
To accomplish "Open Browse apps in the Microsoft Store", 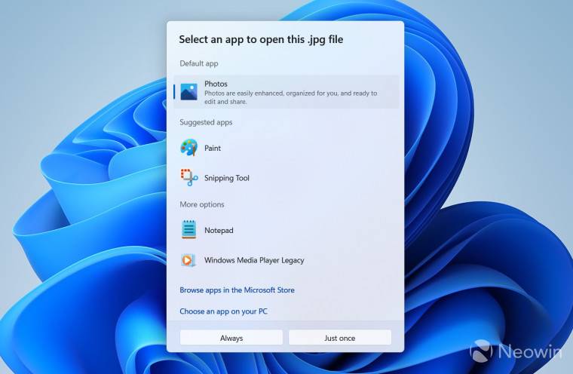I will [237, 290].
